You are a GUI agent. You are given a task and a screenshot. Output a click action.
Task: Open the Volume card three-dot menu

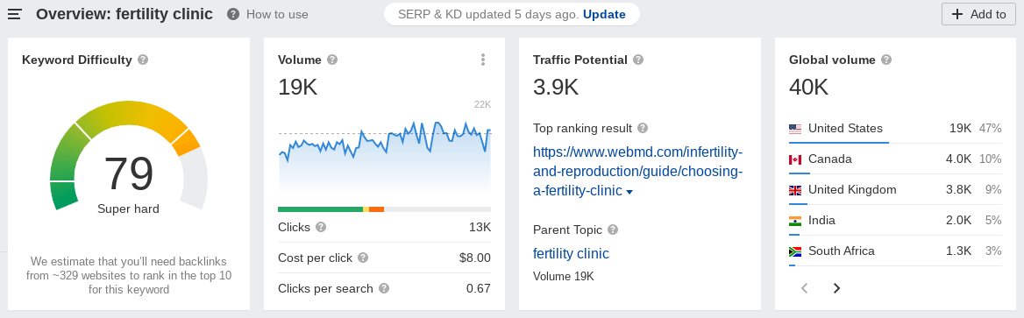tap(482, 60)
